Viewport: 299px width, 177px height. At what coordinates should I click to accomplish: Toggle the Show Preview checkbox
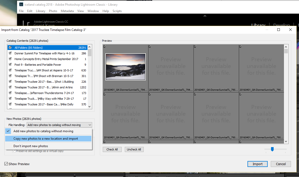6,164
